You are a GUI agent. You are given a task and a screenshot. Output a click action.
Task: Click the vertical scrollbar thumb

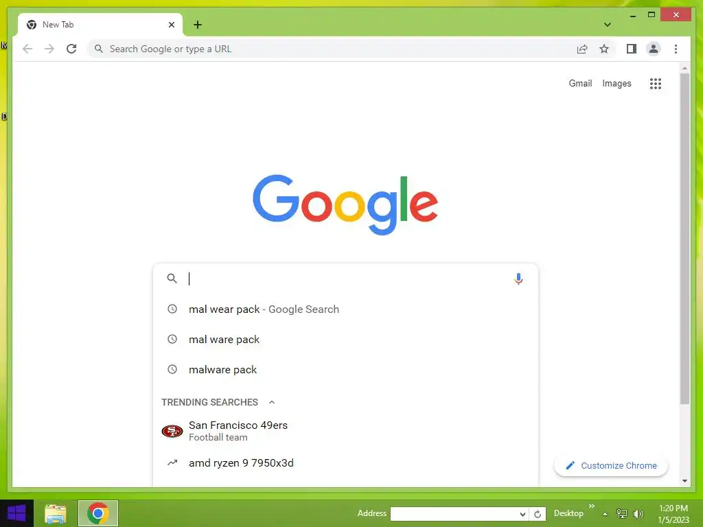[x=684, y=239]
